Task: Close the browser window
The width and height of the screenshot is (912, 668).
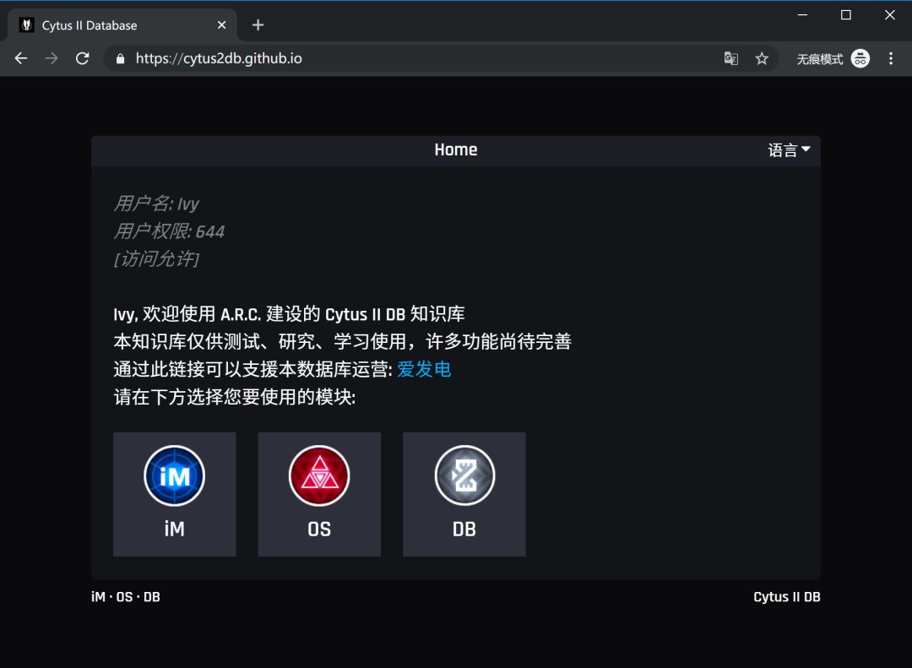Action: (x=890, y=14)
